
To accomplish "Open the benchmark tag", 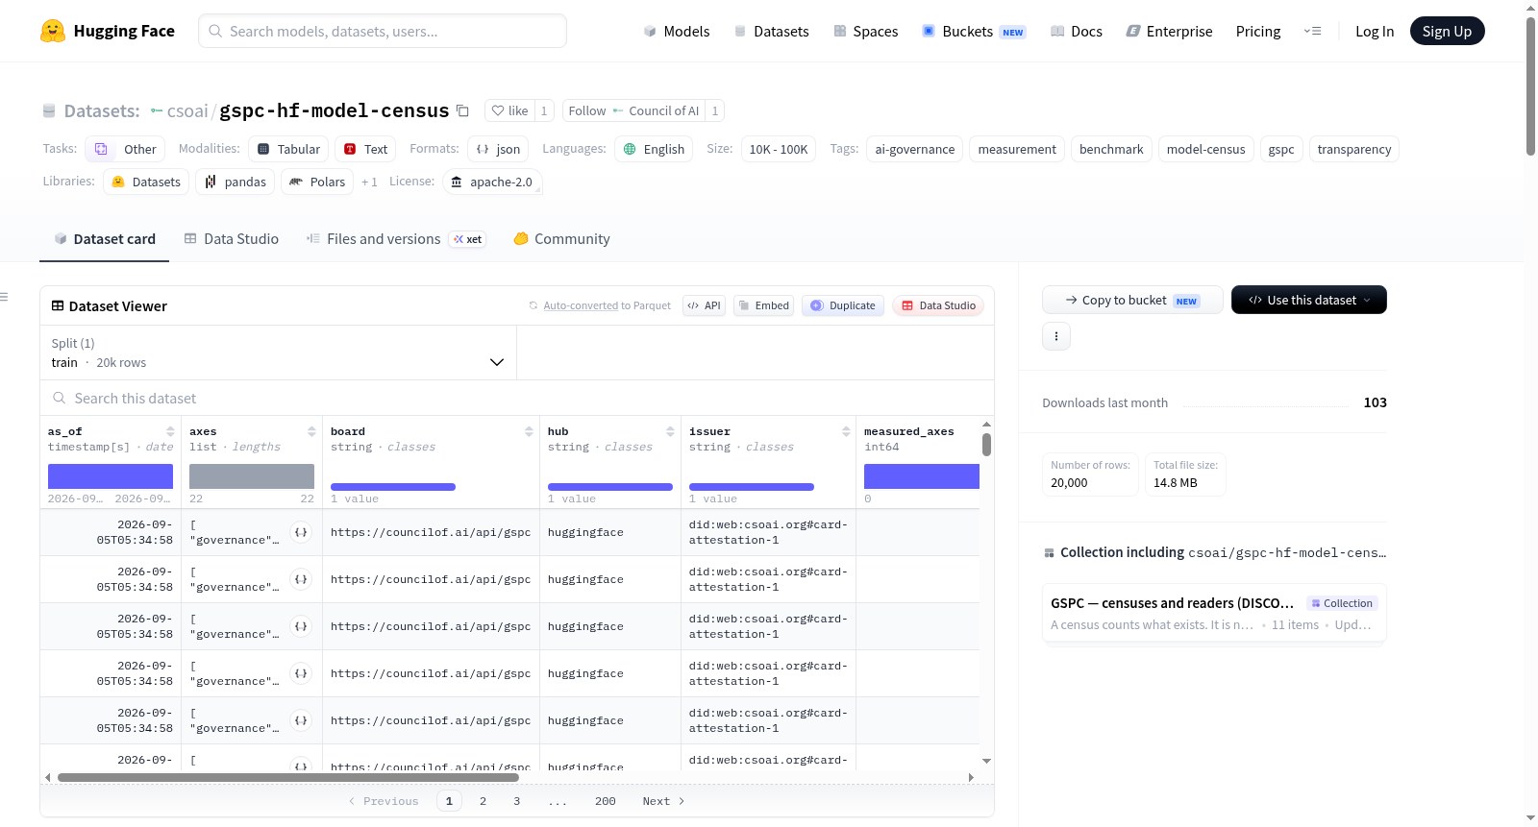I will [1111, 149].
